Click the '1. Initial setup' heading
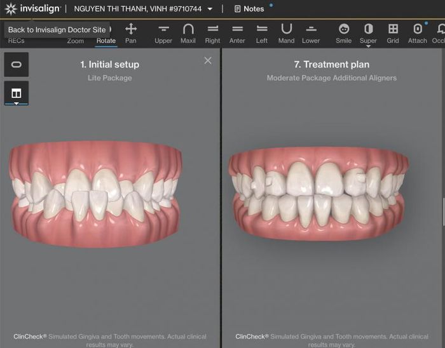This screenshot has width=445, height=348. click(110, 64)
